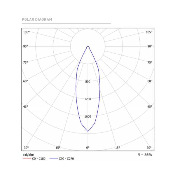The height and width of the screenshot is (175, 175).
Task: Click the right 15° angle label
Action: coord(118,148)
